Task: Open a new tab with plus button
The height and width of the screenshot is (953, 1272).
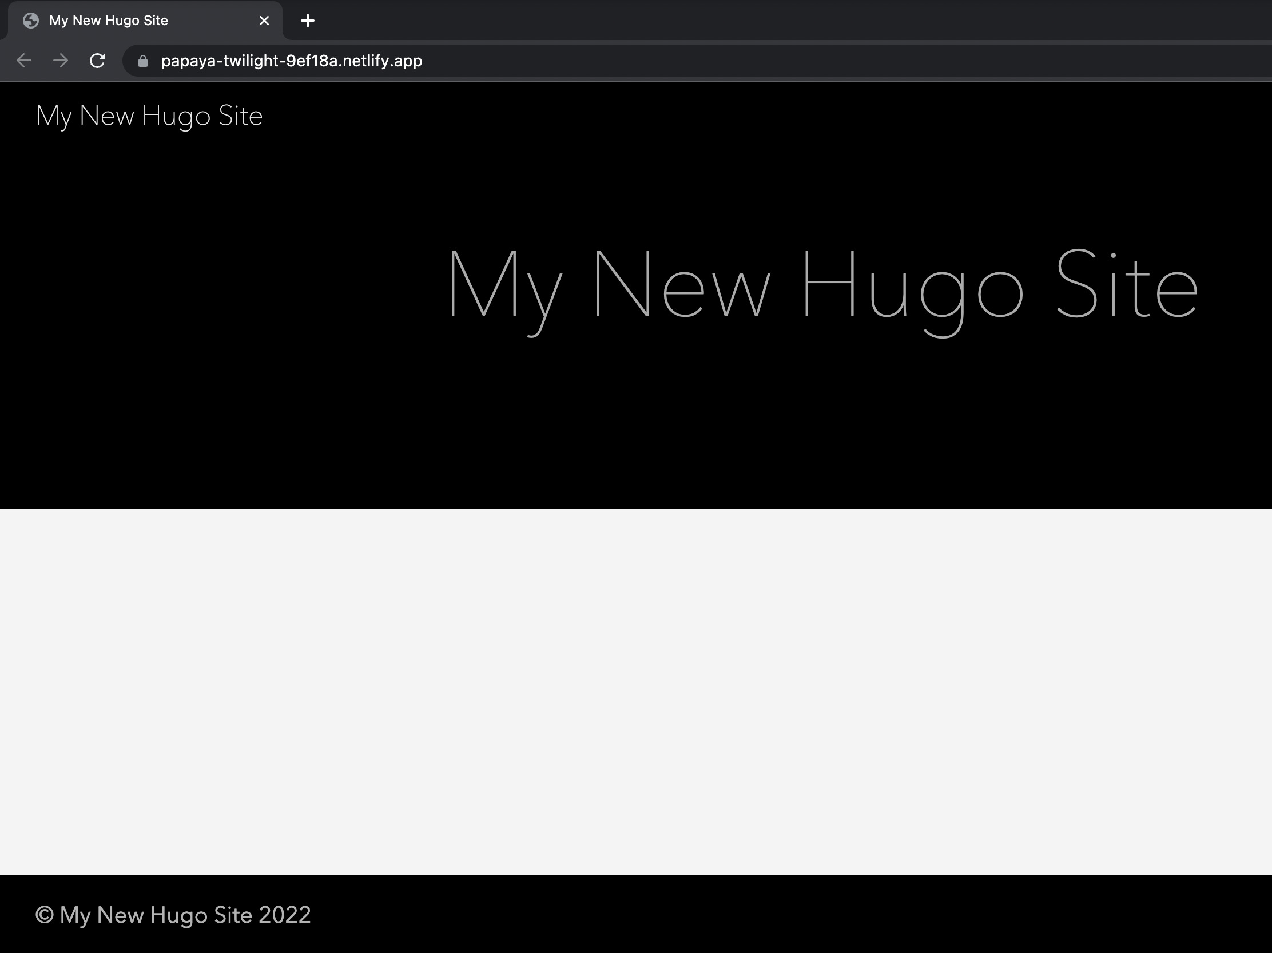Action: point(308,21)
